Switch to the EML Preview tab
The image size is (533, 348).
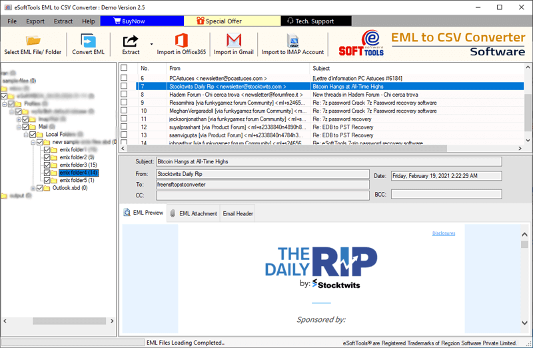click(x=143, y=213)
